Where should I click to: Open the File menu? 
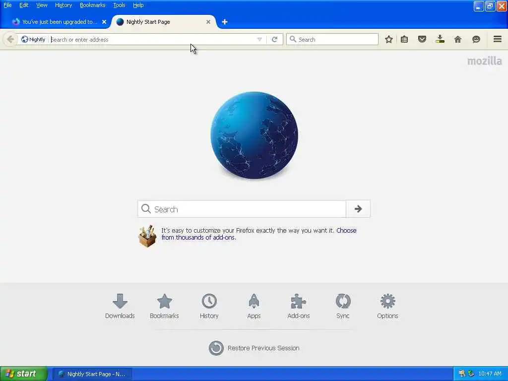pyautogui.click(x=7, y=5)
